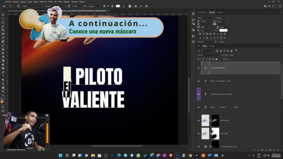Viewport: 283px width, 159px height.
Task: Open anti-aliasing dropdown in options bar
Action: pos(94,6)
